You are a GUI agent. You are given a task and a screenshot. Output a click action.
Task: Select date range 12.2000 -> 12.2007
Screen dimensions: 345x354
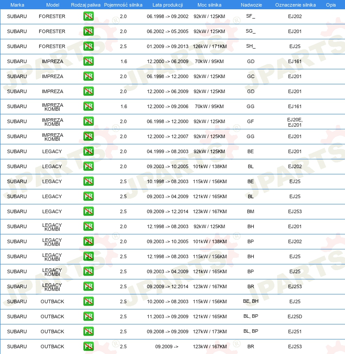(168, 136)
